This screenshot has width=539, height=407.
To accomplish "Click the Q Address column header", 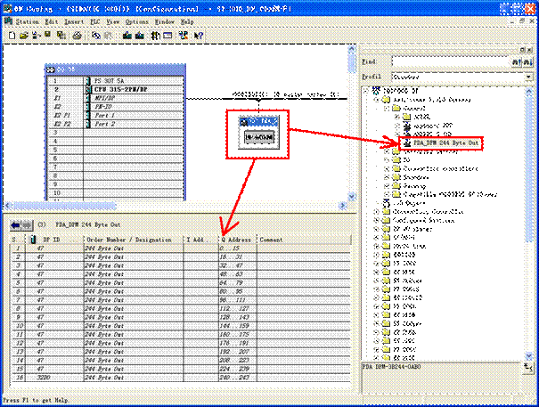I will click(x=237, y=240).
